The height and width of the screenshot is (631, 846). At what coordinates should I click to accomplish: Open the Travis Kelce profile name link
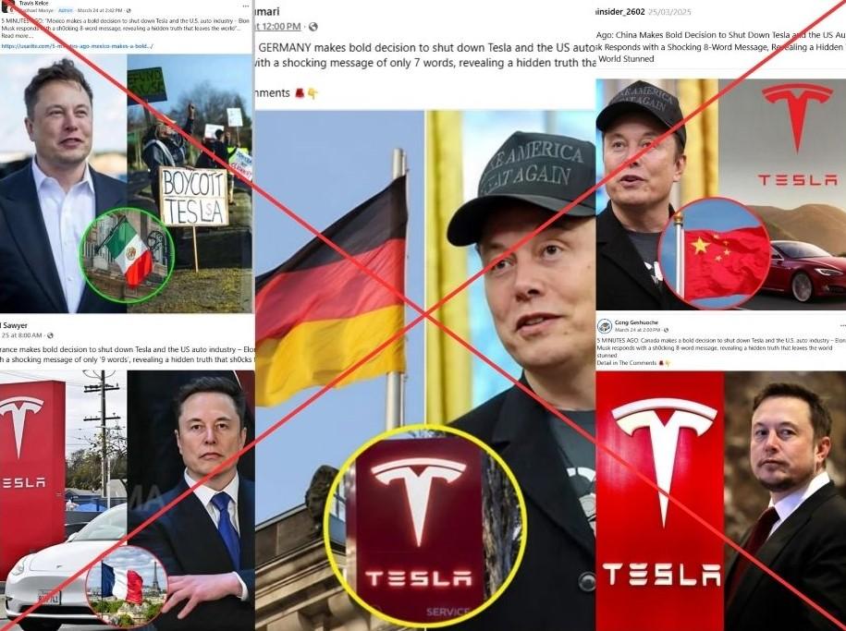coord(34,4)
